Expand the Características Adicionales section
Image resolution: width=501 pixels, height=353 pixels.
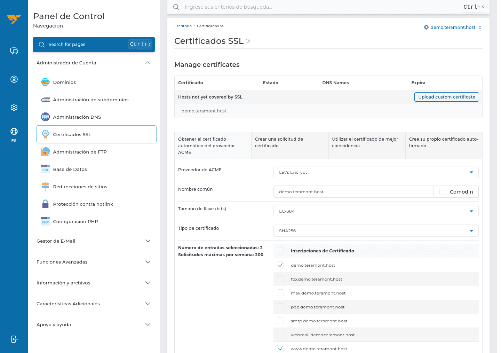[94, 304]
